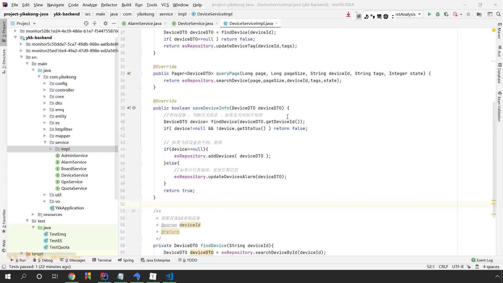The height and width of the screenshot is (283, 503).
Task: Click the yellow inspection indicator above scrollbar
Action: [494, 30]
